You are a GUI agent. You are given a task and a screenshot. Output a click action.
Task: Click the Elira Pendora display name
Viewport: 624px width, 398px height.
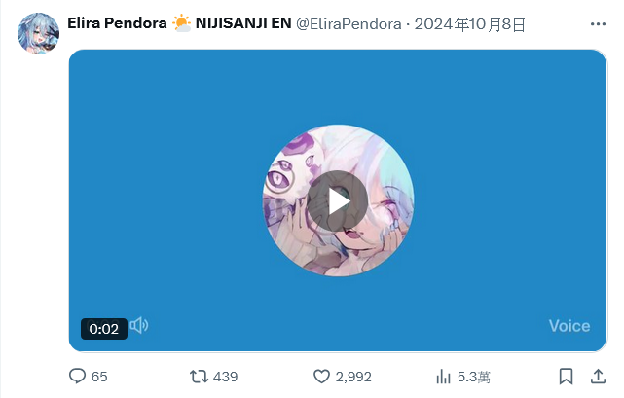coord(117,23)
